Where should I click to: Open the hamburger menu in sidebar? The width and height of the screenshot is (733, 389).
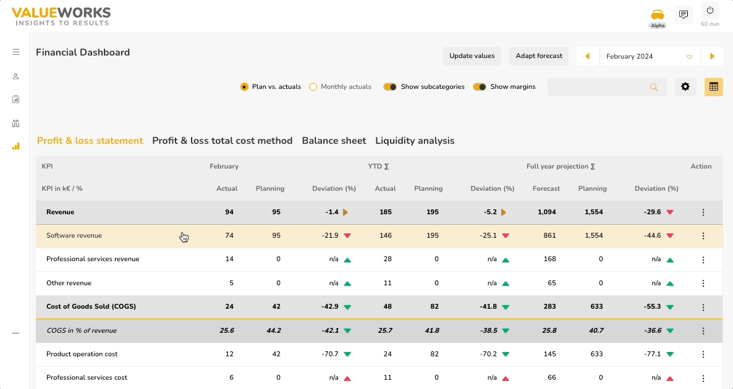click(x=16, y=52)
